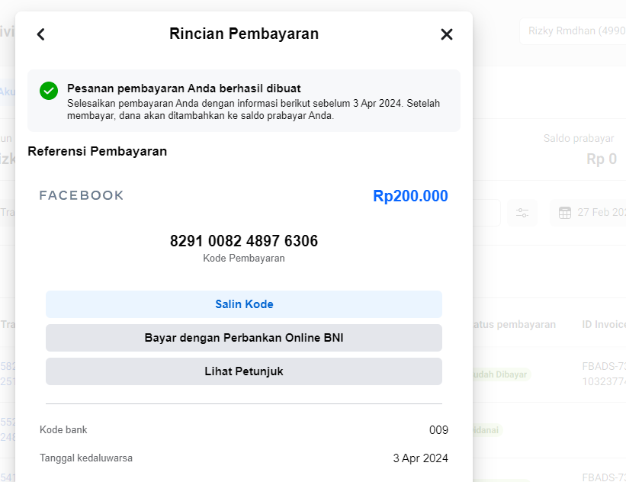Click the FACEBOOK logo in payment reference

pos(82,196)
